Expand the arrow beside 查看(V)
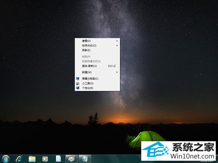The image size is (218, 163). pyautogui.click(x=117, y=41)
